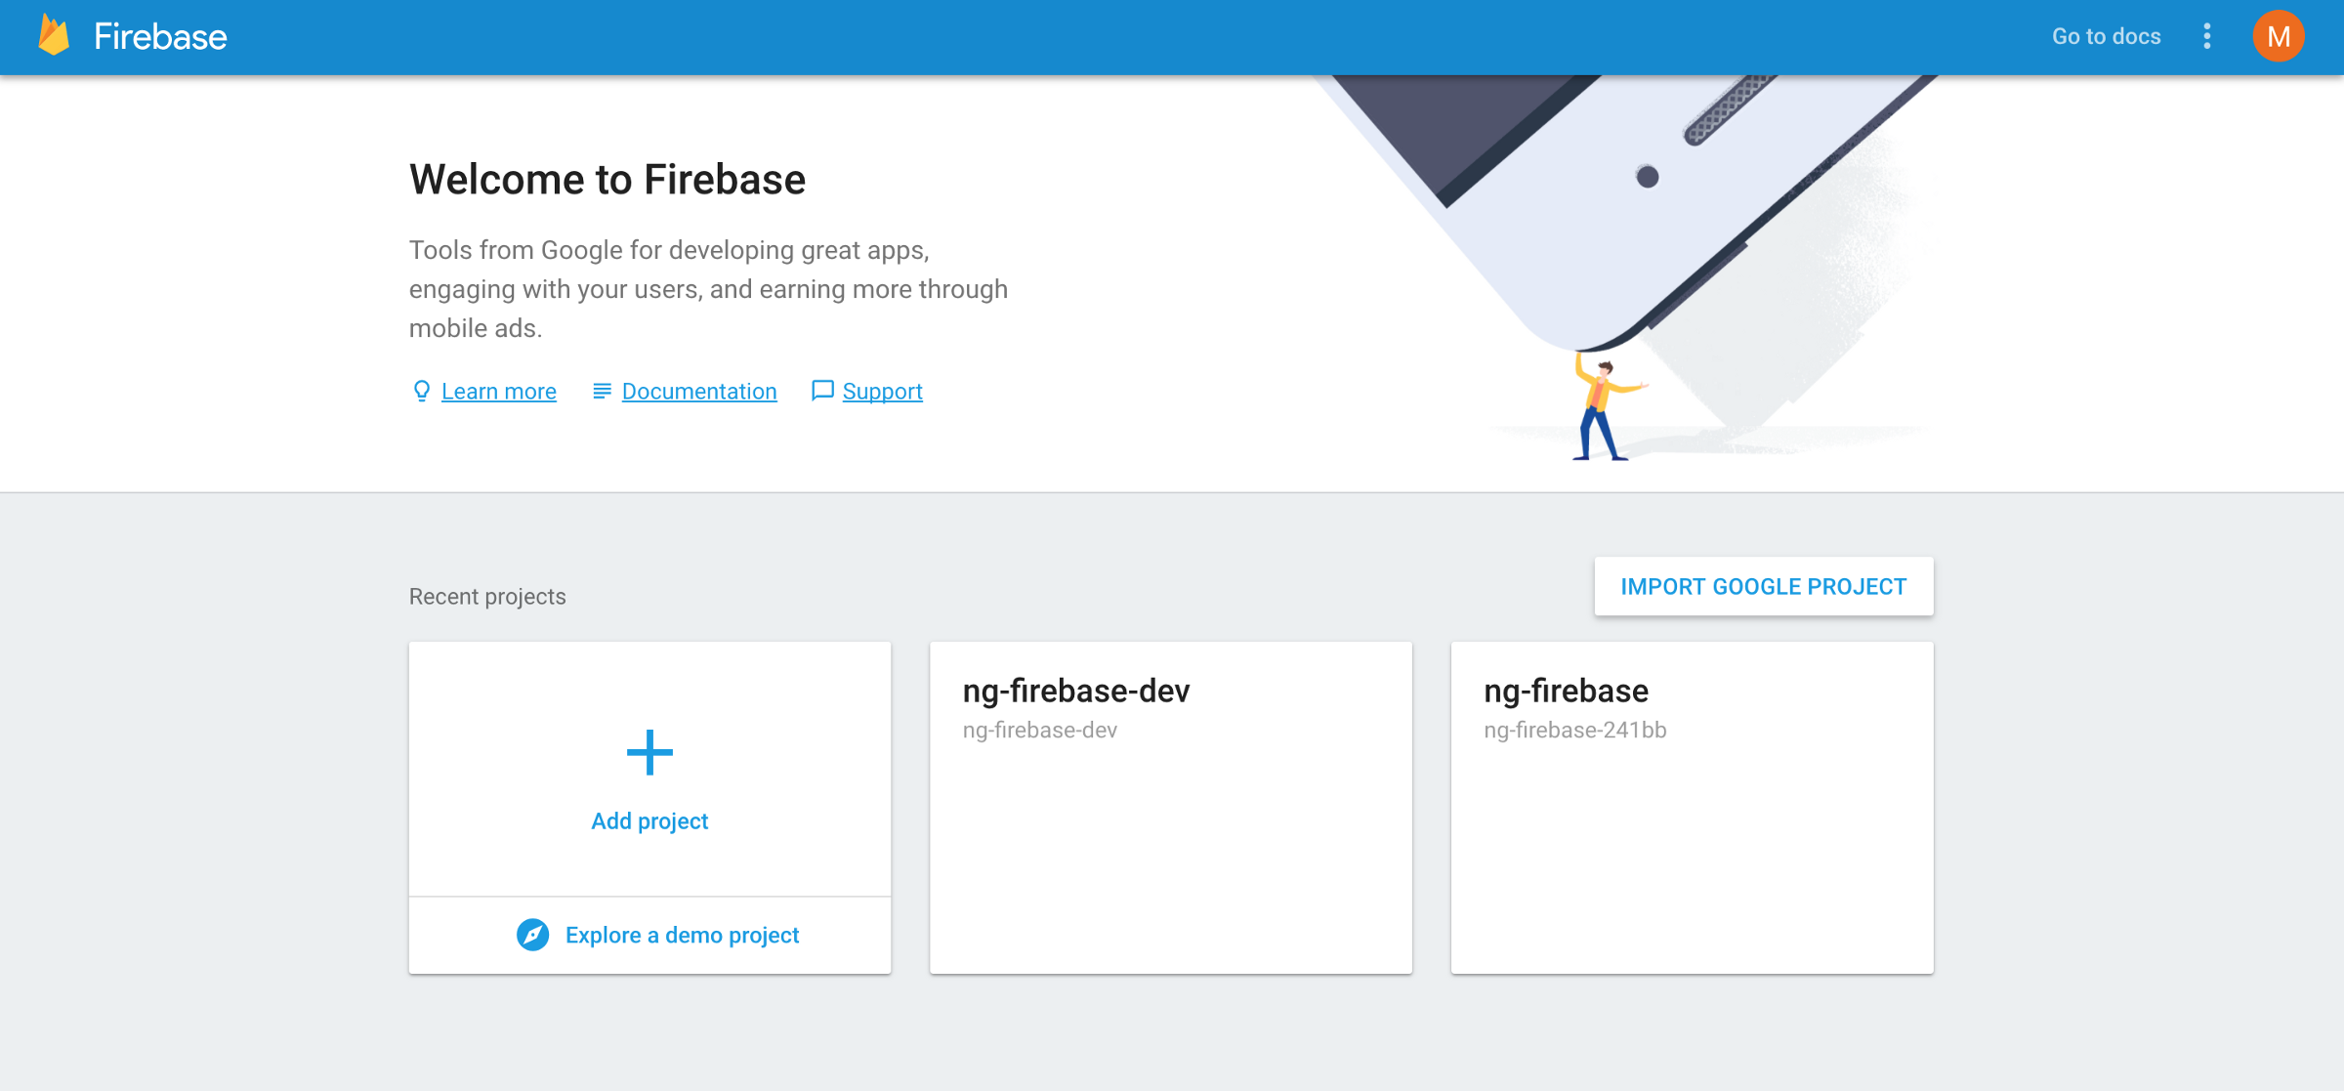Click the blue plus icon to add project

coord(649,752)
